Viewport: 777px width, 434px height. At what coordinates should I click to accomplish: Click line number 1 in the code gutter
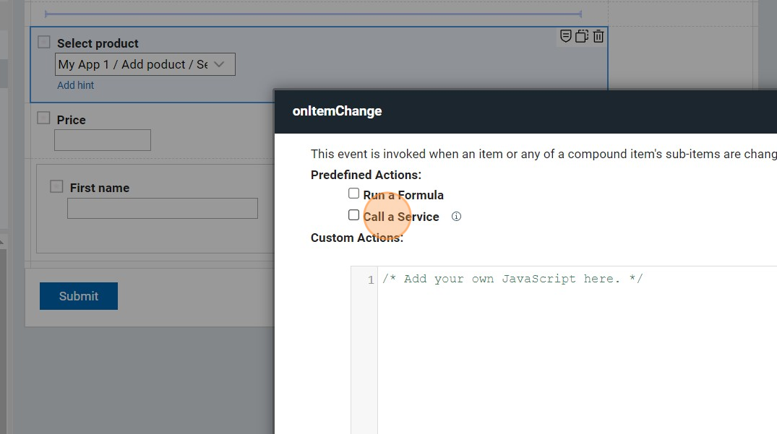point(370,280)
